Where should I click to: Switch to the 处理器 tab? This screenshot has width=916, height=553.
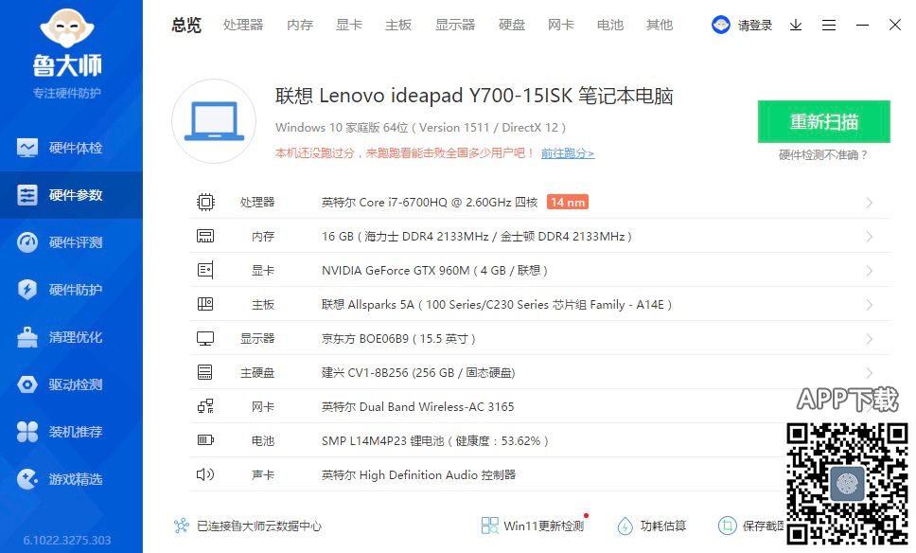pos(243,26)
